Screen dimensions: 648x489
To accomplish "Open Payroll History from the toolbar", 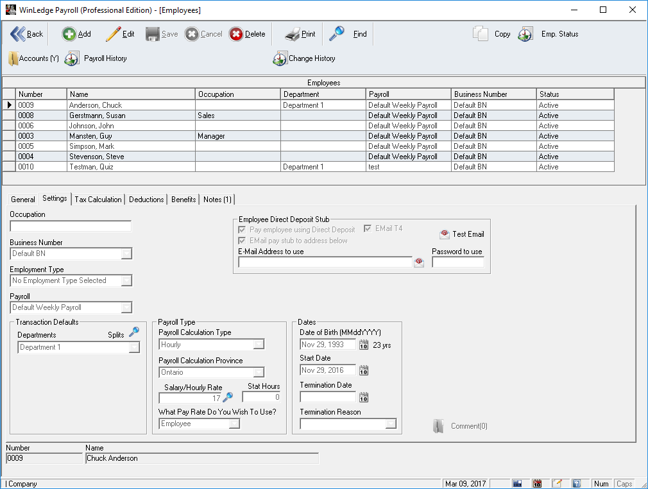I will click(72, 58).
